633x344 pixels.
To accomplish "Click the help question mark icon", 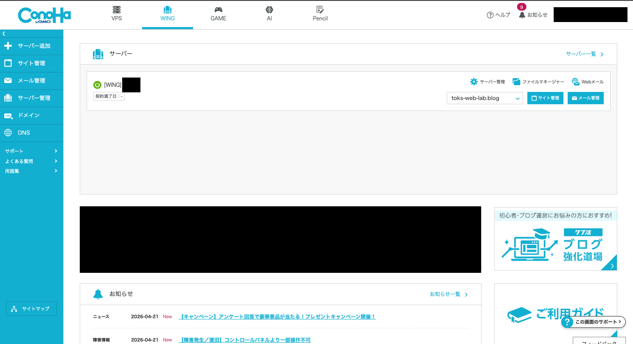I will pyautogui.click(x=490, y=15).
